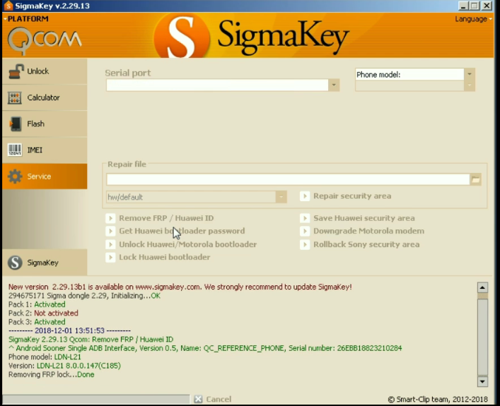Click Repair security area button

click(x=346, y=196)
